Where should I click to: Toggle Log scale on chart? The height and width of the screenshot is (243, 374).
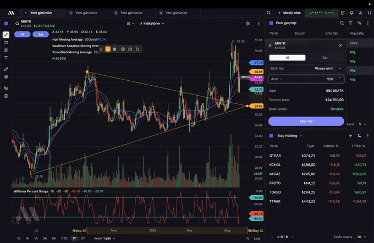pyautogui.click(x=257, y=238)
